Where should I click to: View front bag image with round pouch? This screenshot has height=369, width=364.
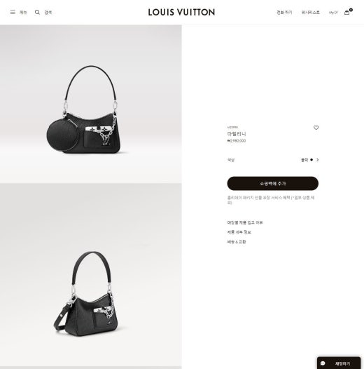point(90,104)
